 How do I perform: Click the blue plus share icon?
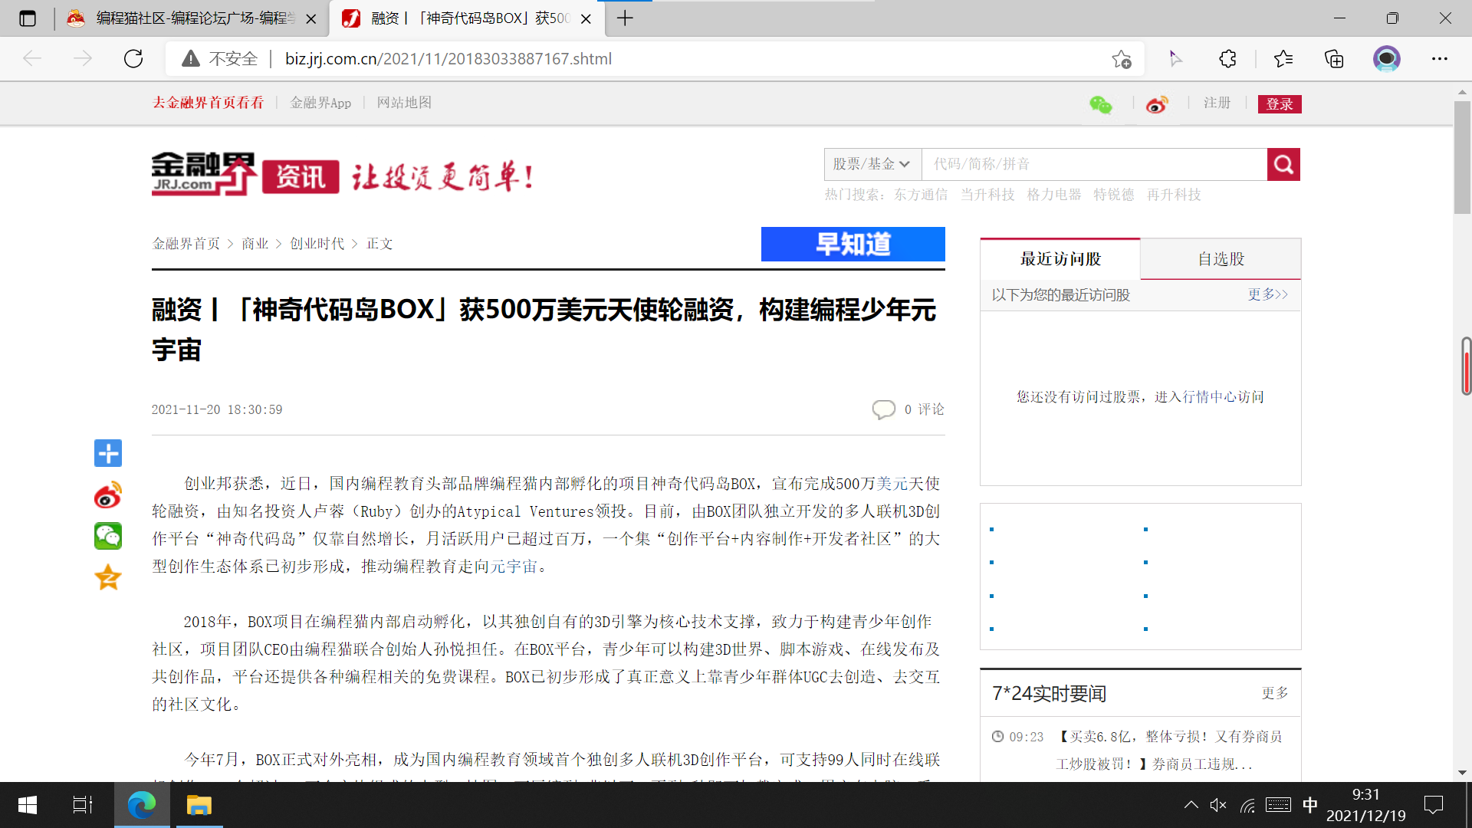click(x=108, y=453)
